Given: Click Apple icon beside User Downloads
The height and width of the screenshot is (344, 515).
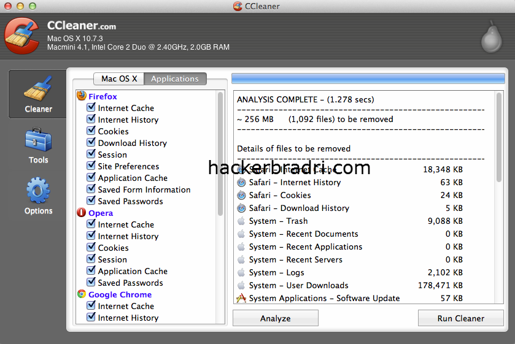Looking at the screenshot, I should [x=241, y=285].
